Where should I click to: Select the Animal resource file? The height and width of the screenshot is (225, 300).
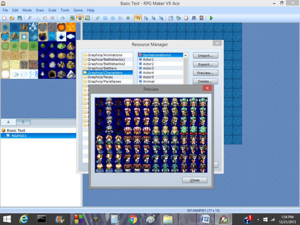pos(160,81)
